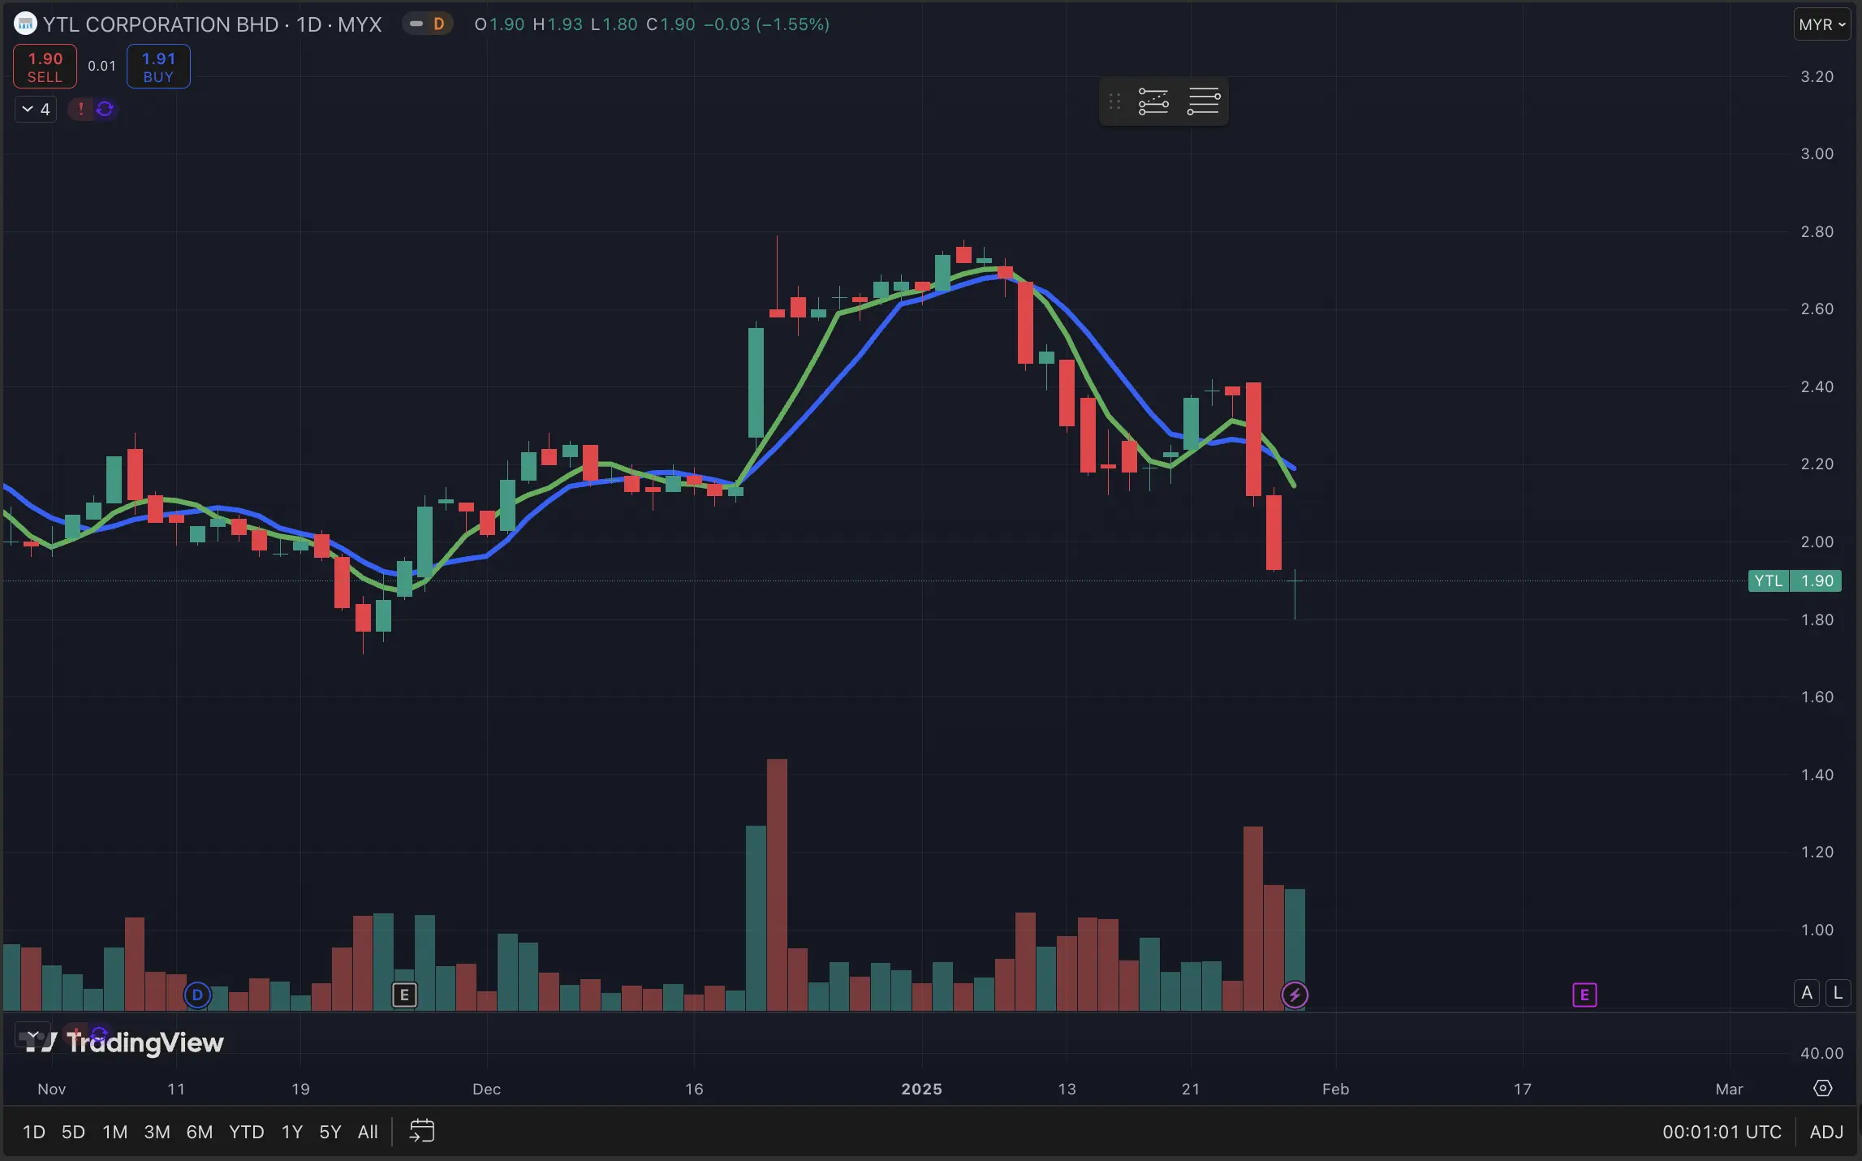Click the purple lightning latest-news marker

pos(1295,995)
